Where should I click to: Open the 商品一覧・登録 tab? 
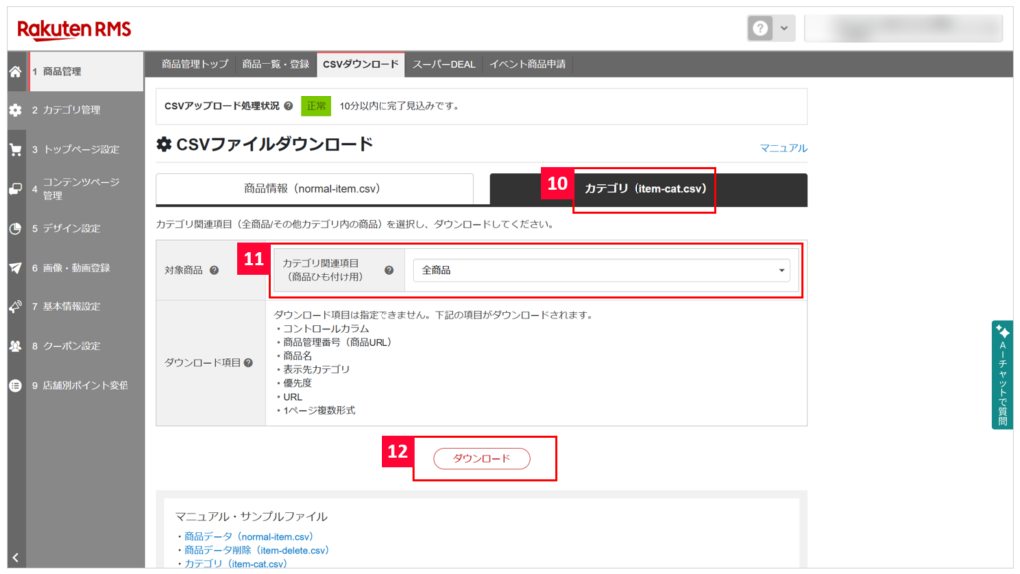275,65
